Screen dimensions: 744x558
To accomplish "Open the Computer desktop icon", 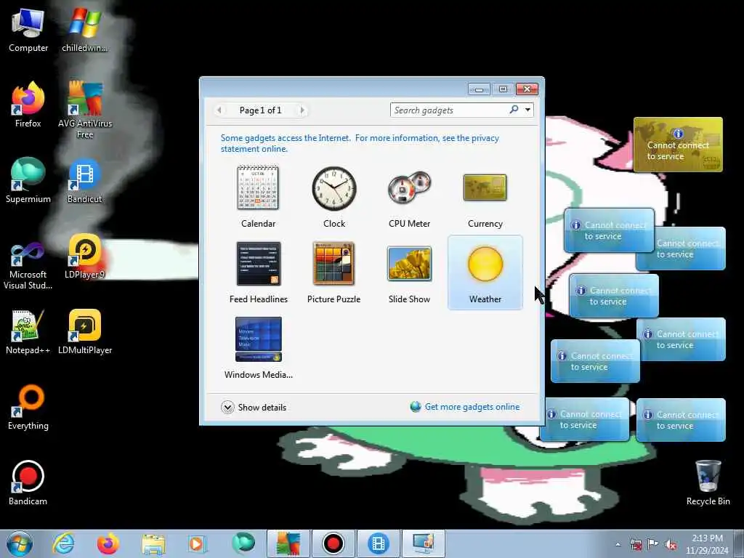I will coord(28,29).
